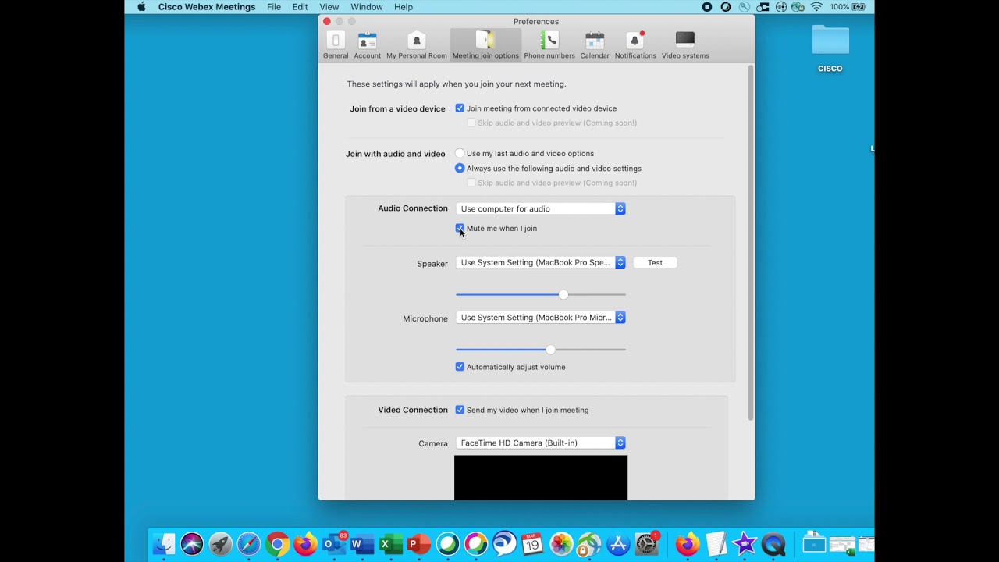This screenshot has height=562, width=999.
Task: Open Google Chrome from the dock
Action: 276,544
